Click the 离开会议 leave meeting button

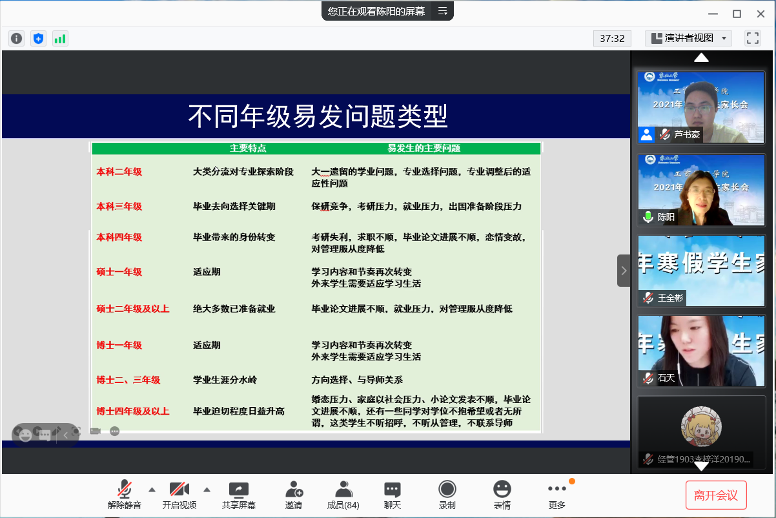click(x=715, y=495)
